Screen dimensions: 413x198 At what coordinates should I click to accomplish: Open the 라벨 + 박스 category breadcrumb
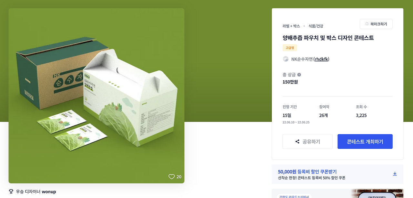(291, 26)
